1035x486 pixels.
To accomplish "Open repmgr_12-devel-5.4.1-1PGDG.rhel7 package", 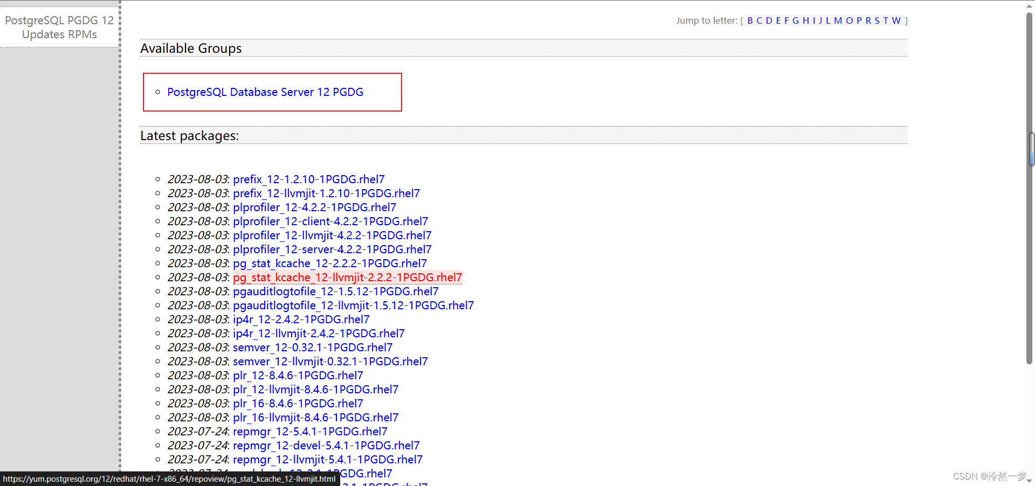I will (x=326, y=446).
